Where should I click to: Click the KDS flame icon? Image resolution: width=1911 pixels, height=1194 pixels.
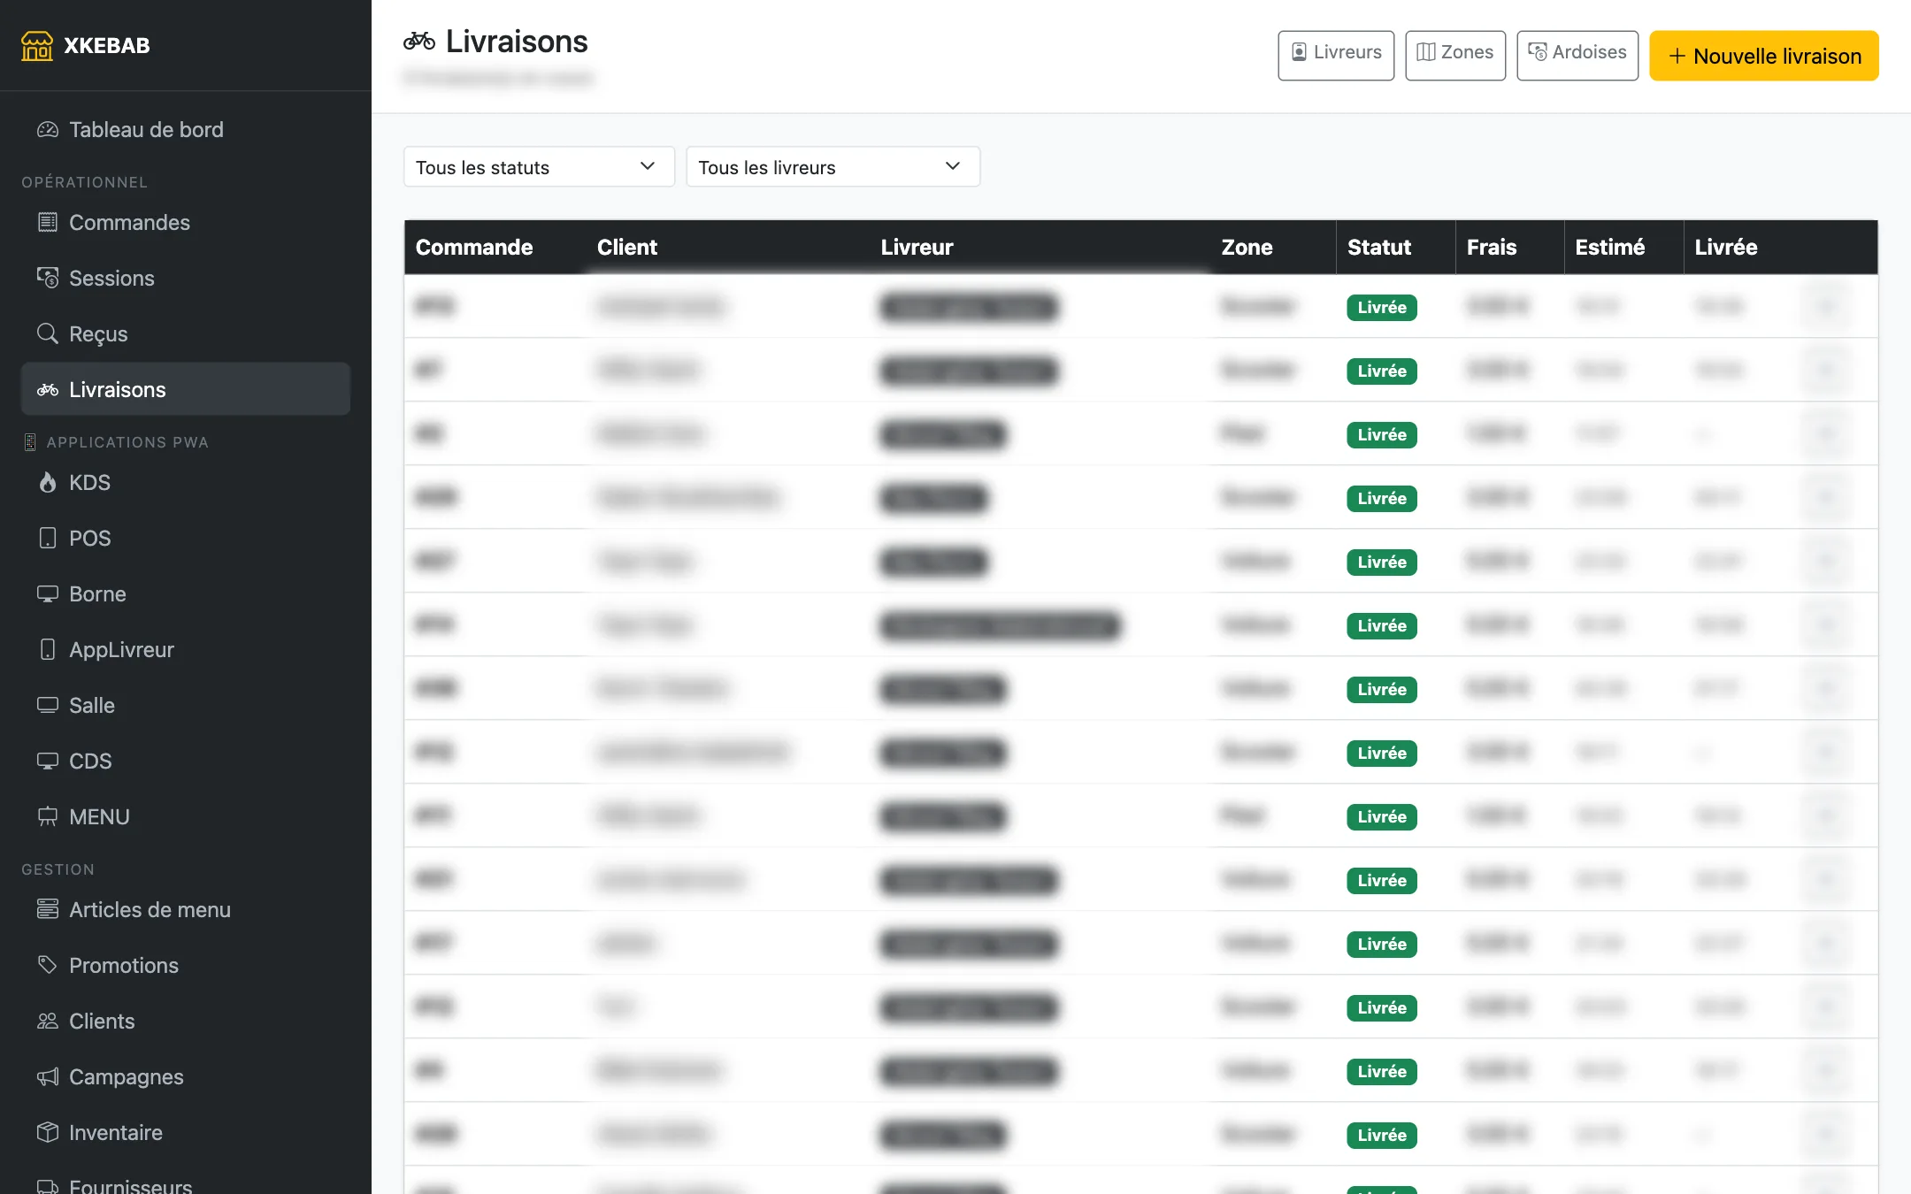(48, 482)
